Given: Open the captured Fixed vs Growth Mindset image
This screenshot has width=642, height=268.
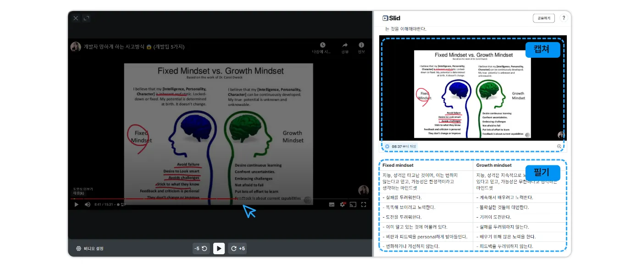Looking at the screenshot, I should 473,88.
